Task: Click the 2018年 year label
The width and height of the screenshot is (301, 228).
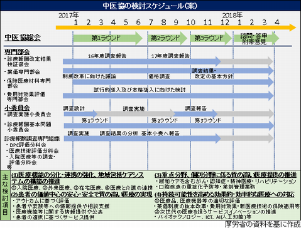Action: (232, 15)
